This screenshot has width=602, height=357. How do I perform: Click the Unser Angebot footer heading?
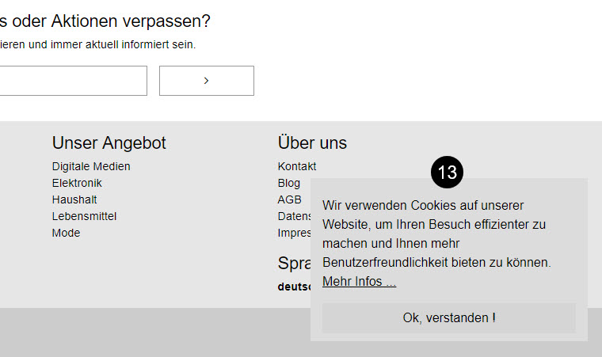click(x=109, y=143)
